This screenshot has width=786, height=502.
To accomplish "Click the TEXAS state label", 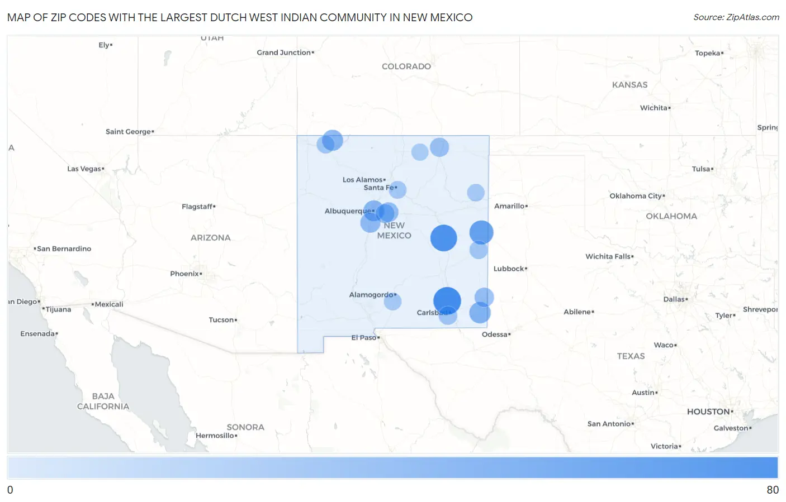I will click(x=631, y=356).
